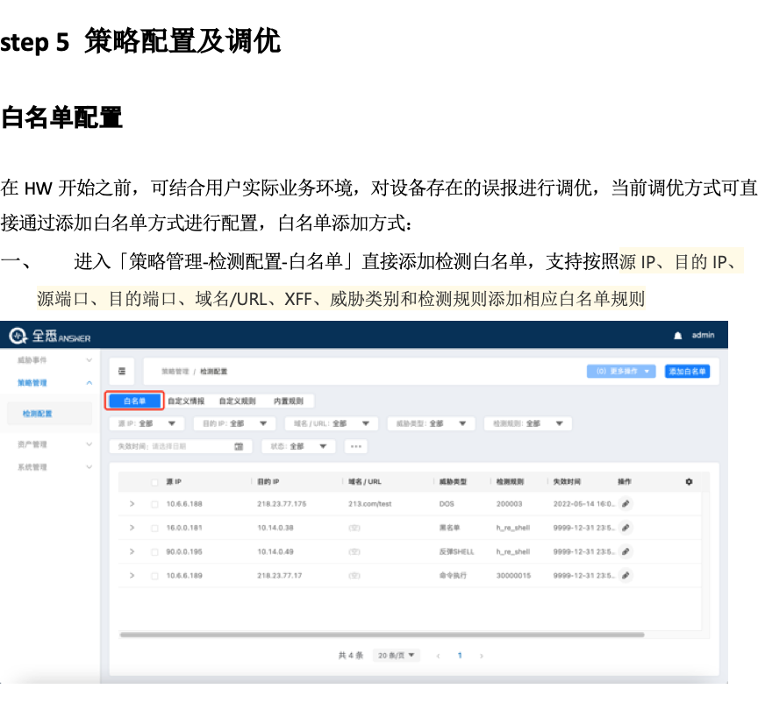Click the 添加白名单 button
The width and height of the screenshot is (758, 717).
point(687,371)
